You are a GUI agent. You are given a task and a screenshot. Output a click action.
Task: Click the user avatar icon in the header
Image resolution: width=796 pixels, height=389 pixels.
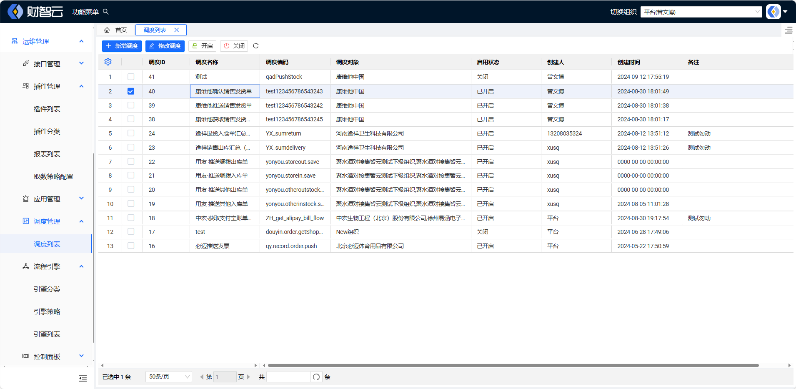click(773, 12)
